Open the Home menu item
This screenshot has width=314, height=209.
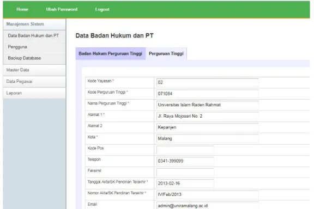[x=22, y=9]
